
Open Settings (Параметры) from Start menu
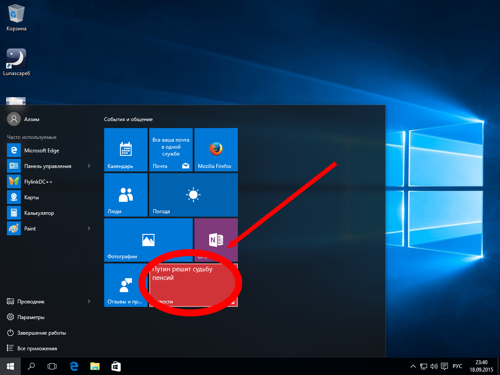pos(31,317)
